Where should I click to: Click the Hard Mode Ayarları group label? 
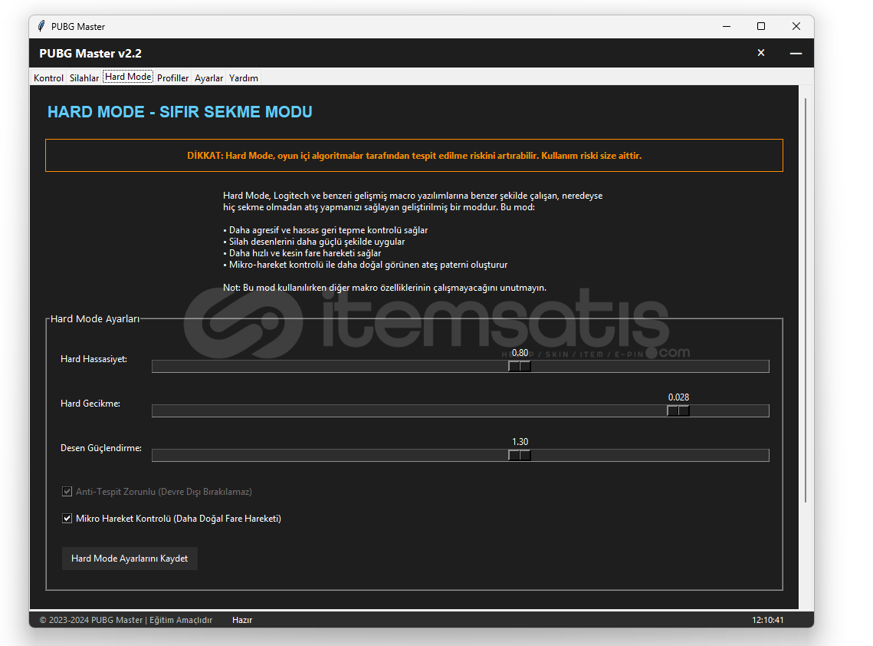[x=94, y=319]
